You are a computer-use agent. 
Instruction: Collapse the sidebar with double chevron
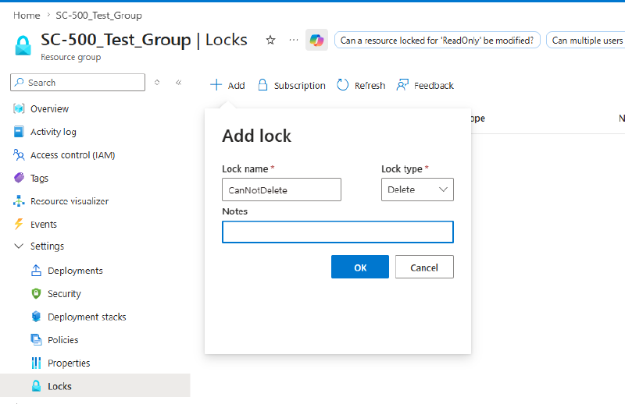[x=179, y=83]
